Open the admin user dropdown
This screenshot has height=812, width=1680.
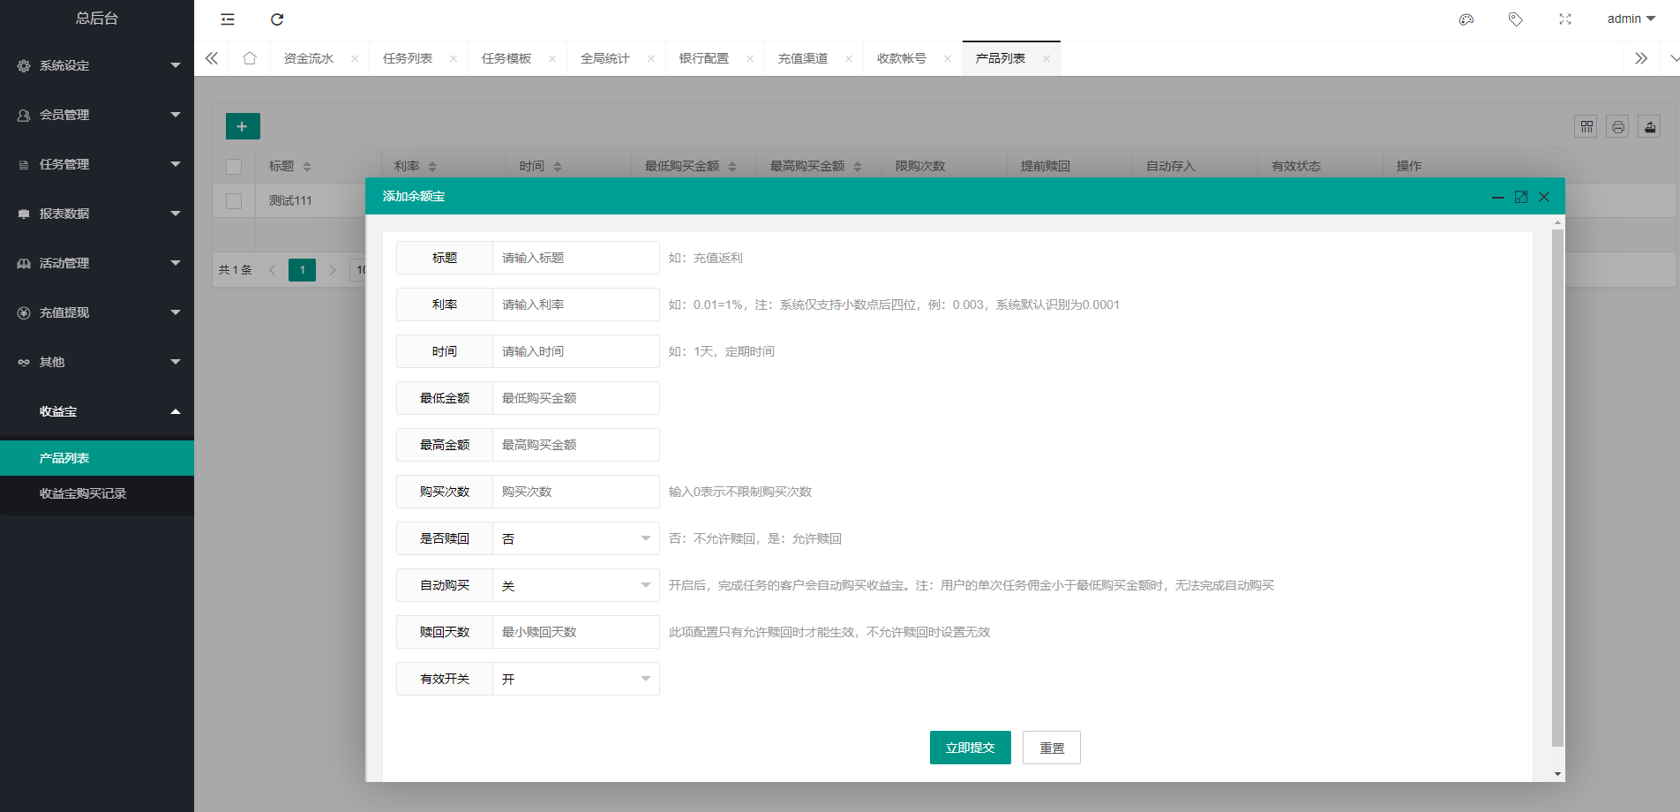click(x=1631, y=19)
